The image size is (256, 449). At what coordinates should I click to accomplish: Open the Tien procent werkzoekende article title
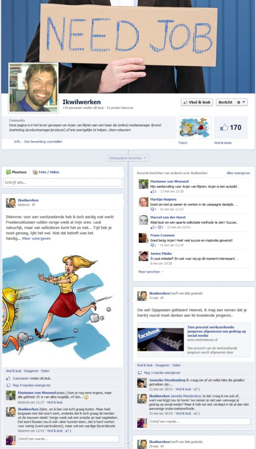click(x=216, y=331)
